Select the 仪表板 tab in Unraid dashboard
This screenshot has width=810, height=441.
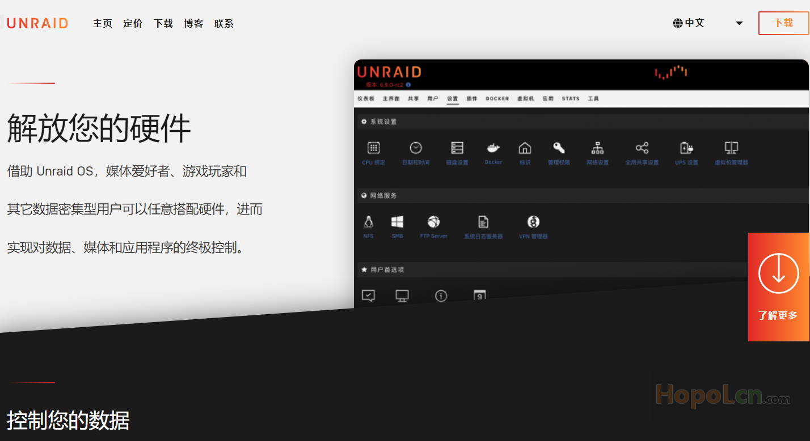366,99
